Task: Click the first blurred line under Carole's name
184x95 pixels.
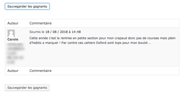Action: (15, 44)
